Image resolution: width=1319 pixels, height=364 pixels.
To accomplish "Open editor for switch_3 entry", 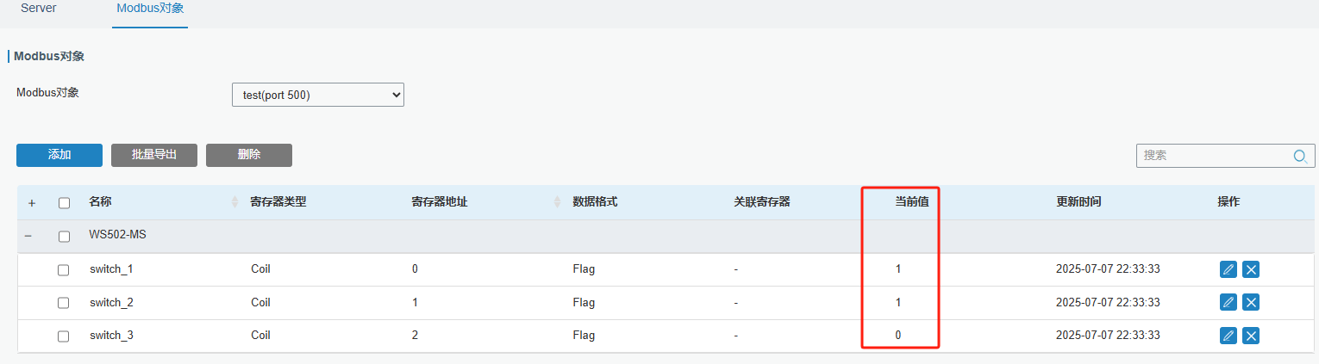I will [x=1228, y=336].
